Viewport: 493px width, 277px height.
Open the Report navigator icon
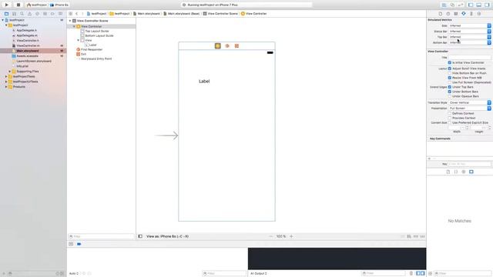(60, 14)
